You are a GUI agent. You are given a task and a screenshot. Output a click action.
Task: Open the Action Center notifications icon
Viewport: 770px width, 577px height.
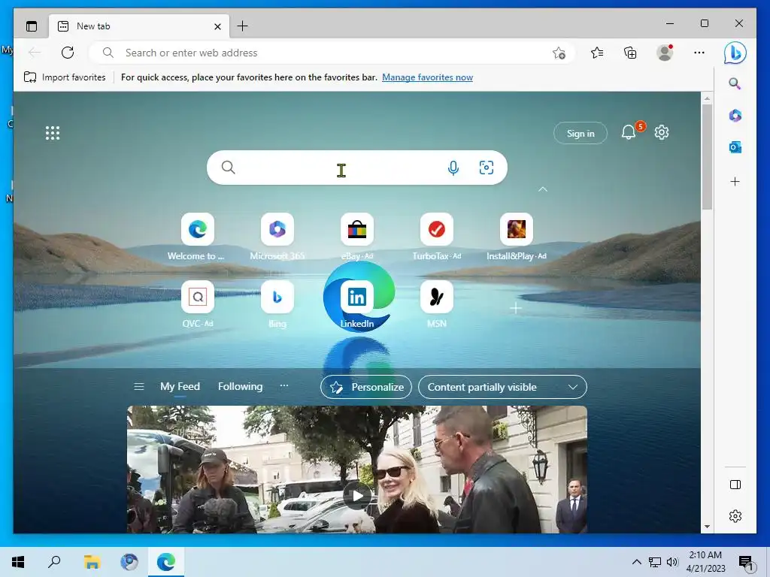pos(746,563)
